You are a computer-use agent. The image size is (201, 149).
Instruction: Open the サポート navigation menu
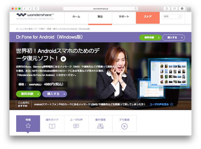pos(124,17)
